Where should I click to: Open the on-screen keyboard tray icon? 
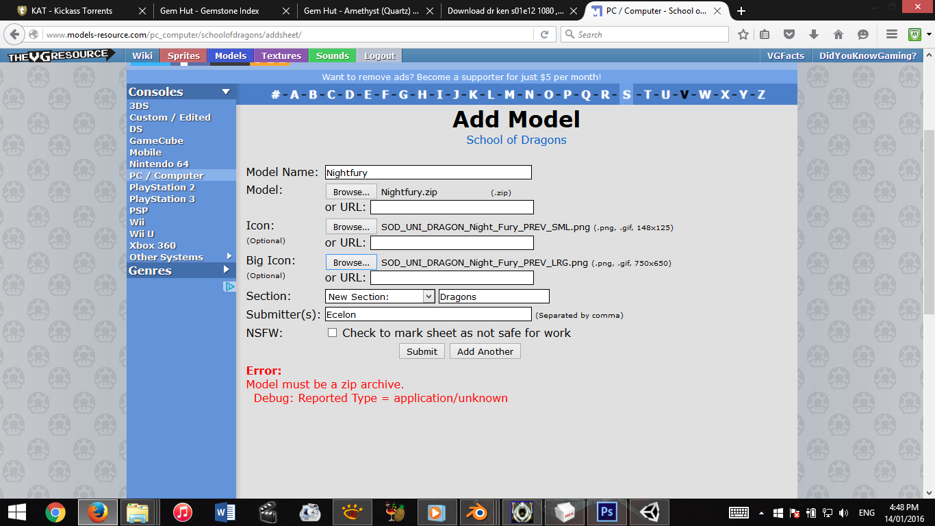(x=739, y=512)
